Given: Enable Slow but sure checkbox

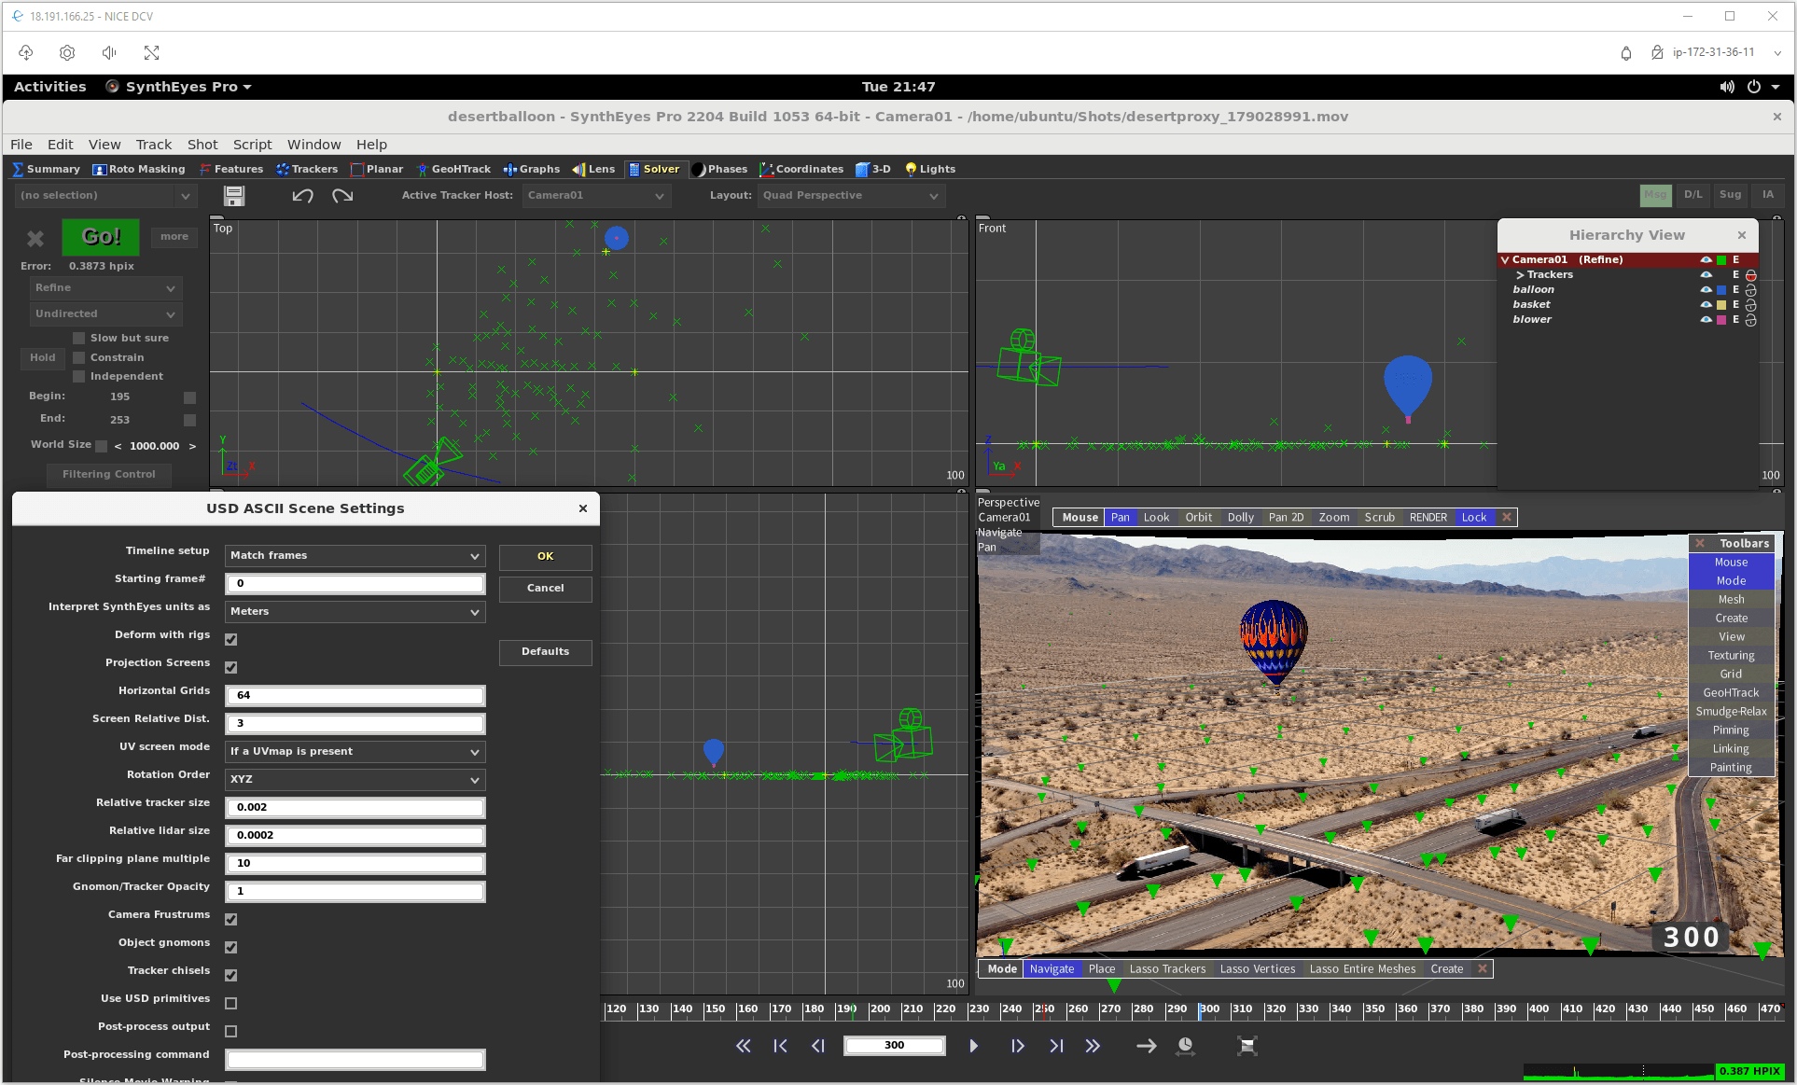Looking at the screenshot, I should [79, 338].
